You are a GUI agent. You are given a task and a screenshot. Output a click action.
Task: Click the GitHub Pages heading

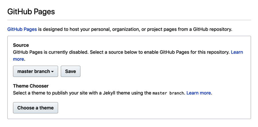(31, 12)
